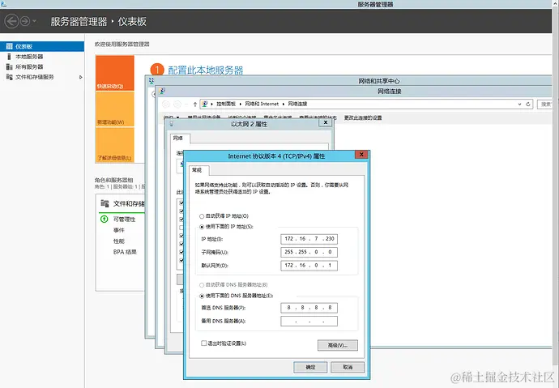Open address bar history dropdown chevron
The height and width of the screenshot is (388, 559).
[x=519, y=104]
